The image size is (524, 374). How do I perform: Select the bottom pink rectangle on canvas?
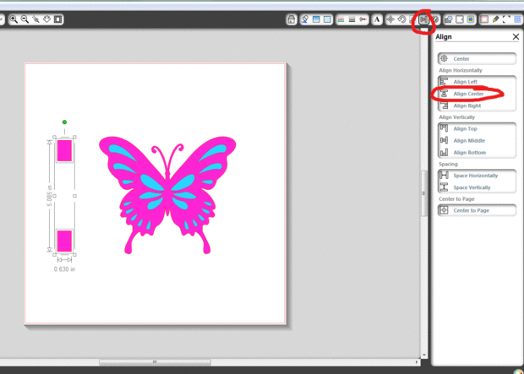point(64,241)
